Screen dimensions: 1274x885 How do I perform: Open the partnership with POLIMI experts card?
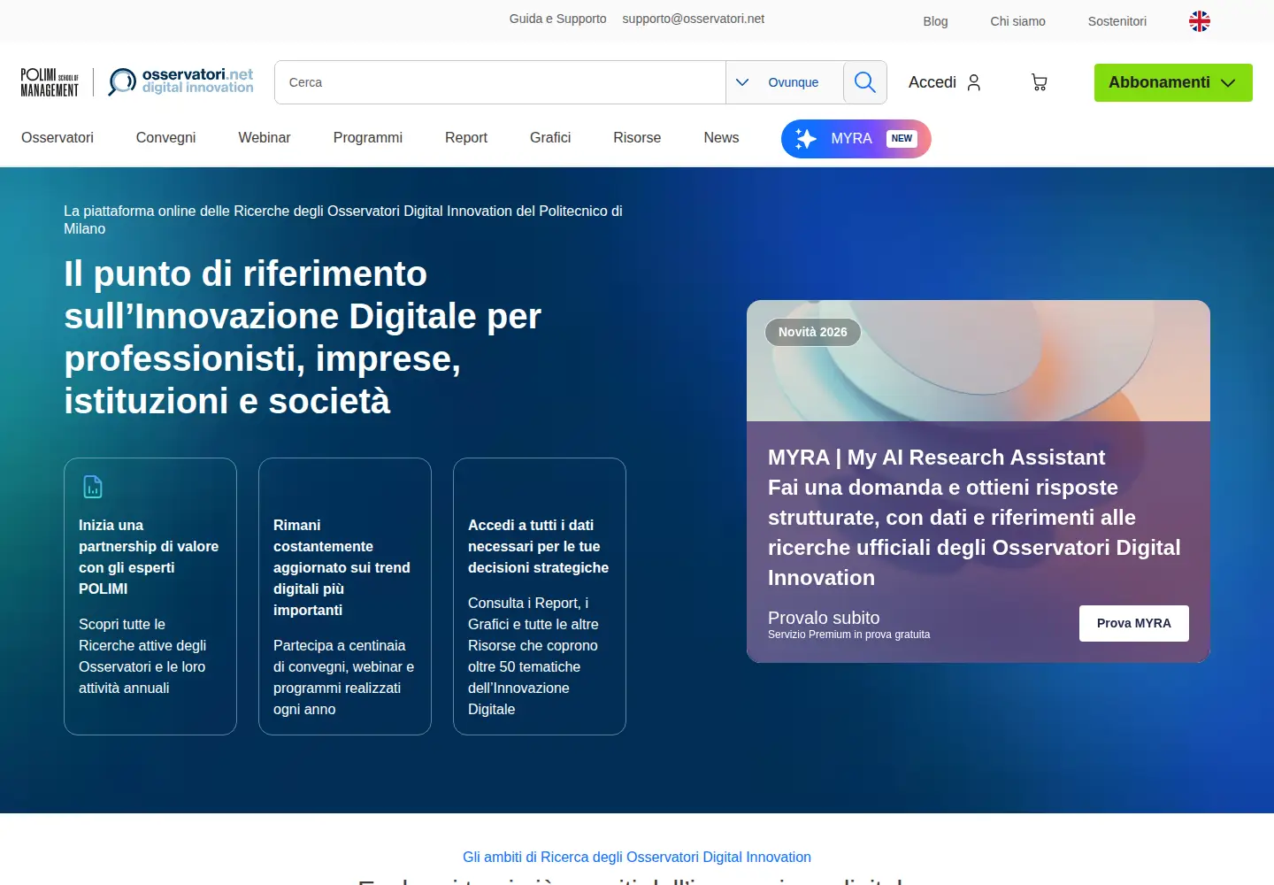click(150, 596)
